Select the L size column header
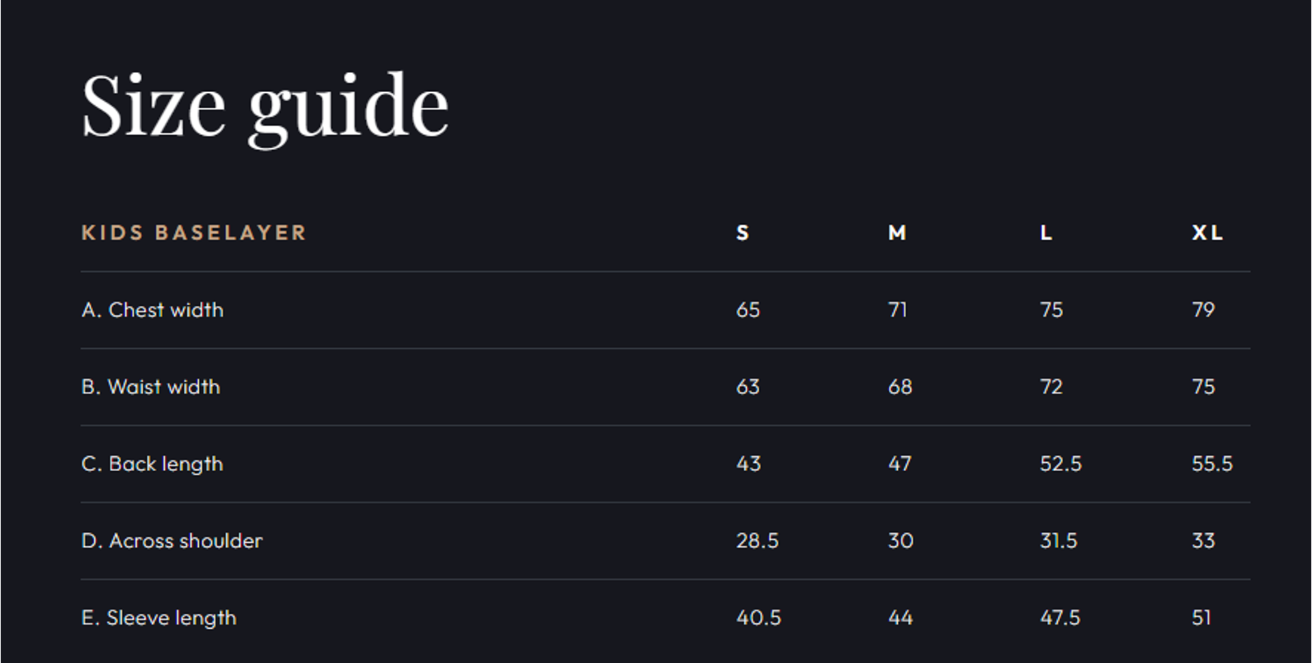Image resolution: width=1312 pixels, height=663 pixels. pyautogui.click(x=1046, y=233)
